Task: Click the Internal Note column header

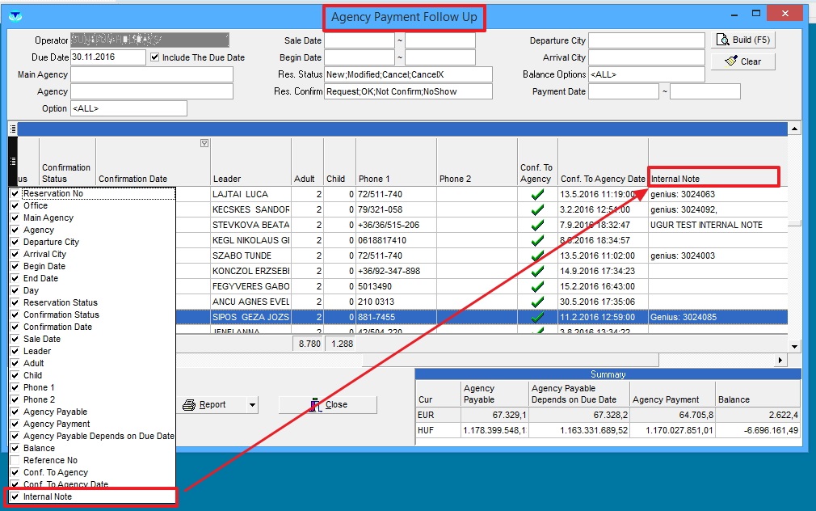Action: coord(713,178)
